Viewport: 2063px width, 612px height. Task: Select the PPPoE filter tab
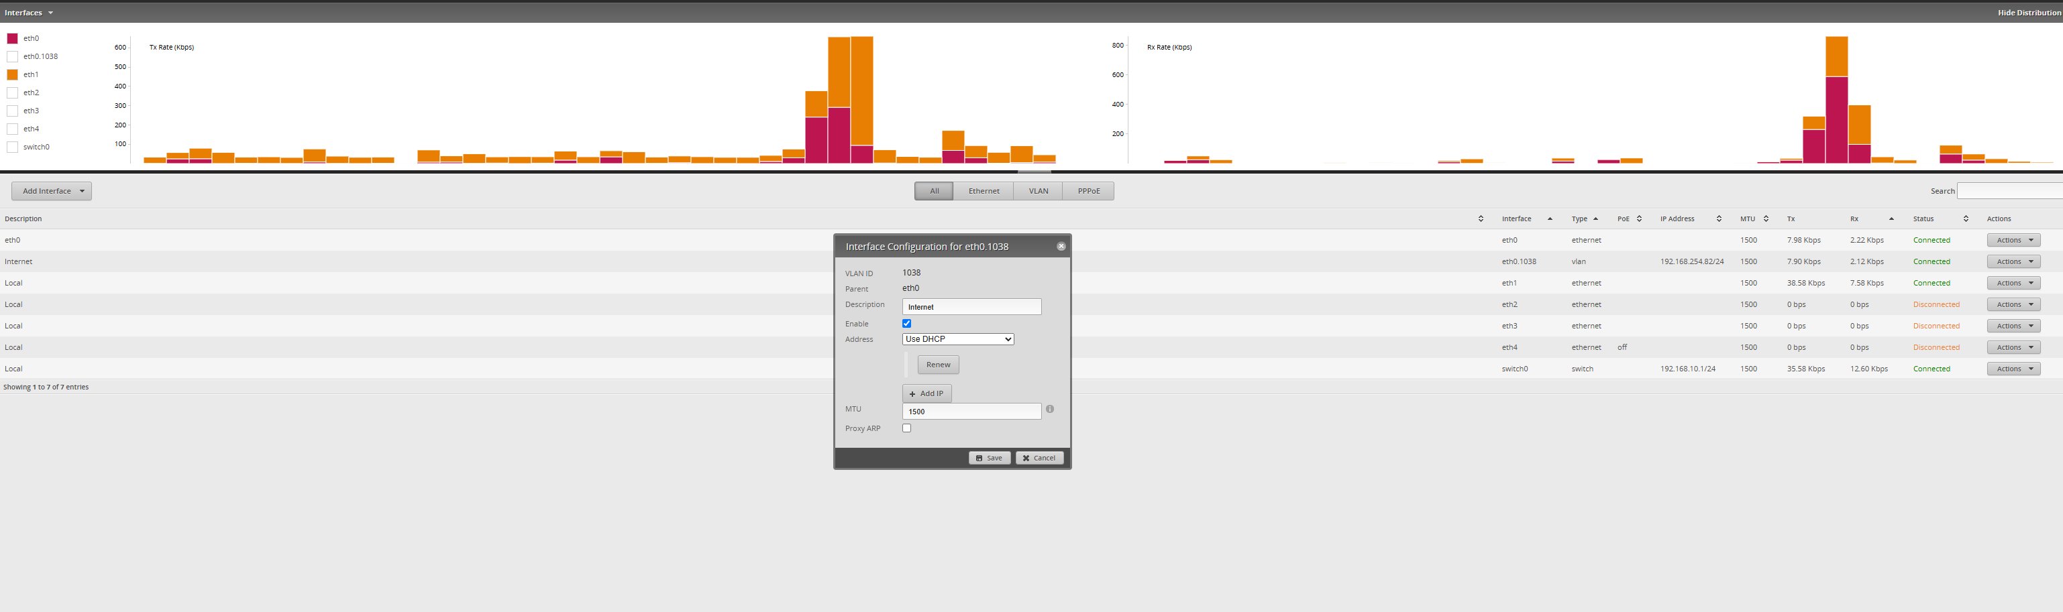point(1088,191)
